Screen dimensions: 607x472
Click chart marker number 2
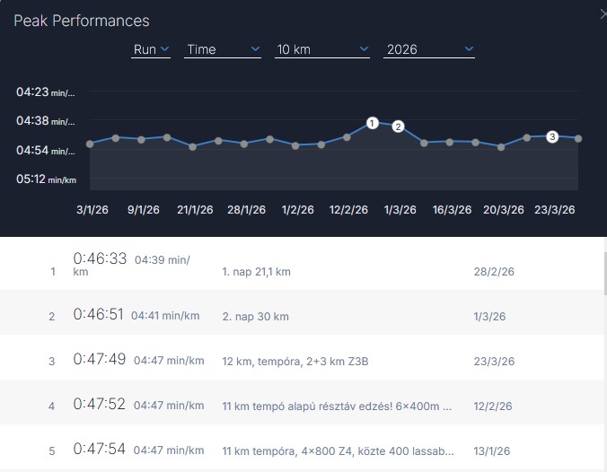tap(398, 127)
